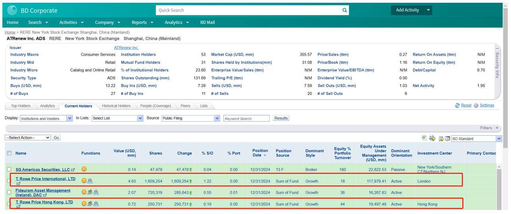Click the Results button
The width and height of the screenshot is (511, 214).
coord(281,118)
